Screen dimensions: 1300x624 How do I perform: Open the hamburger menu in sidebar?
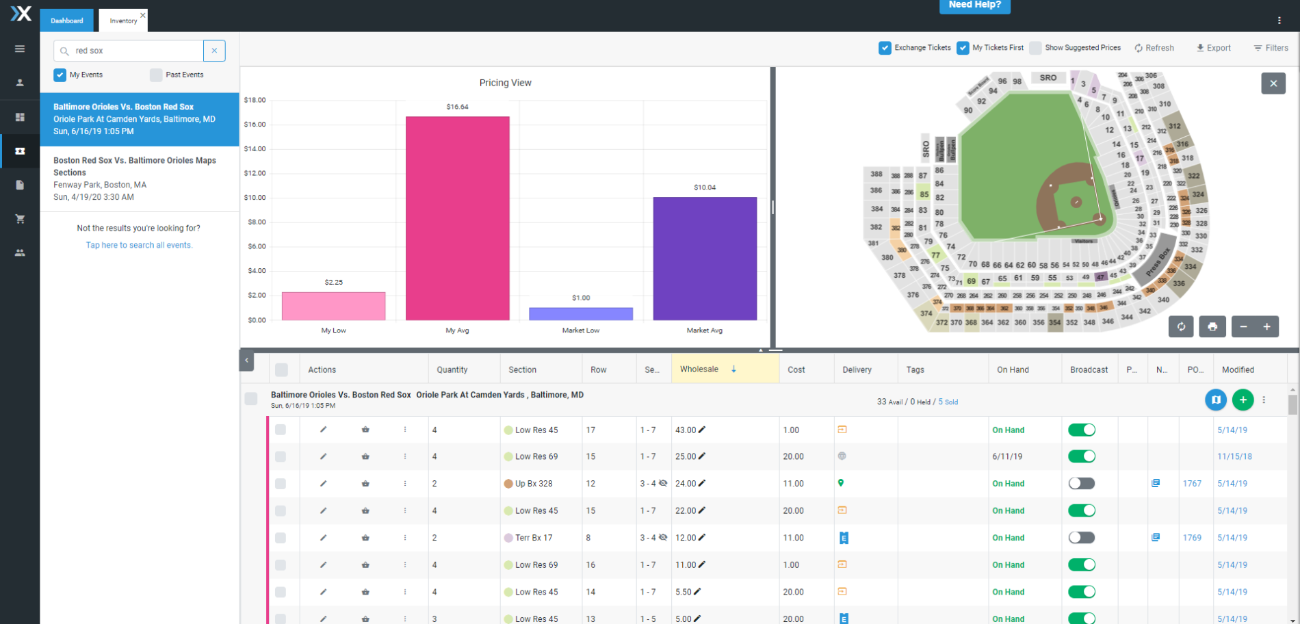20,49
